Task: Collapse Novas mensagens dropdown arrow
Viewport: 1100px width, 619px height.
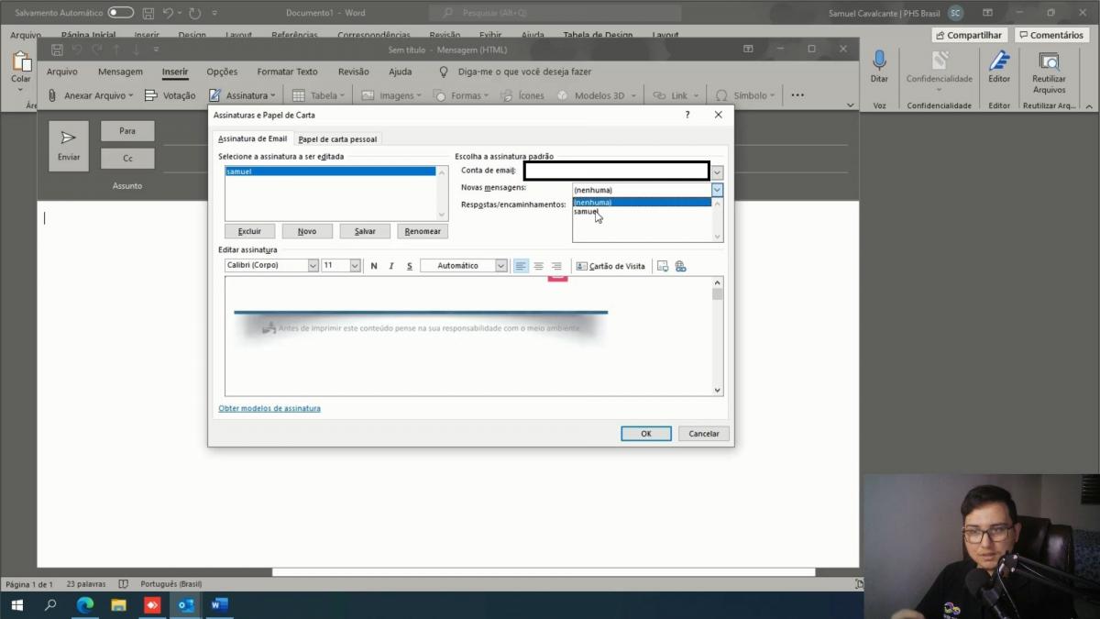Action: click(x=717, y=190)
